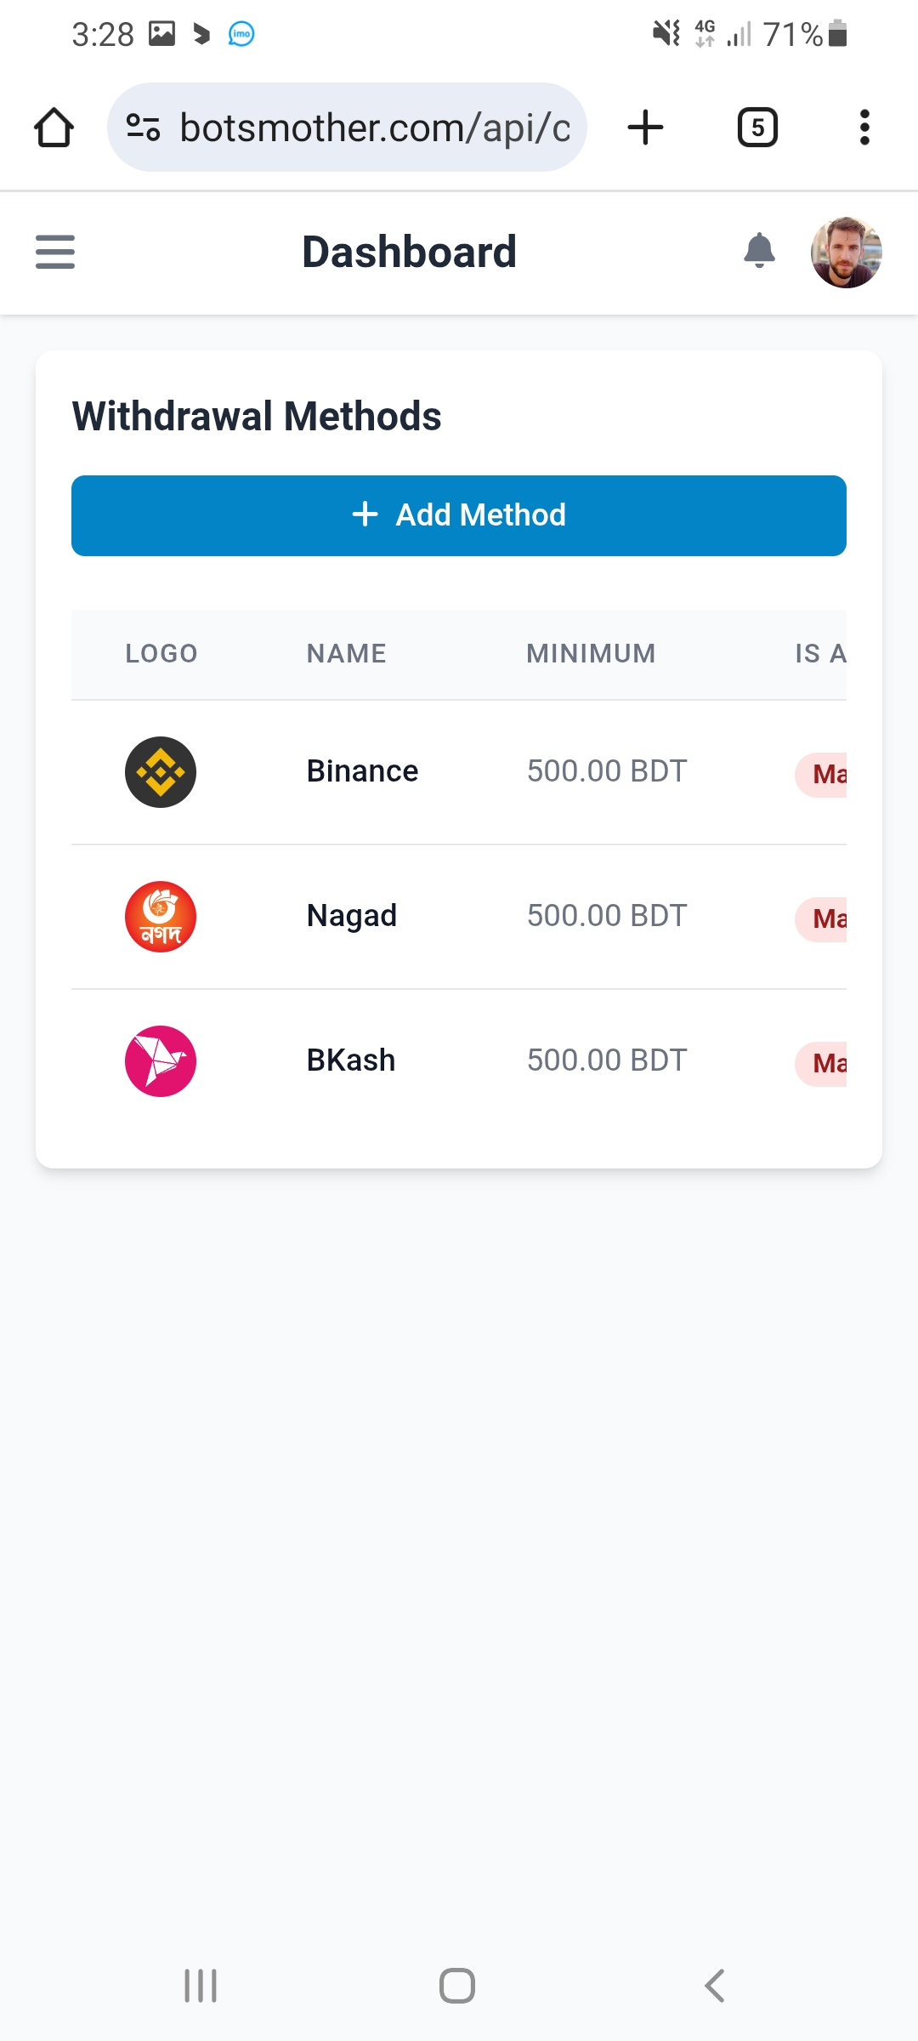
Task: Select the Nagad method name
Action: click(351, 916)
